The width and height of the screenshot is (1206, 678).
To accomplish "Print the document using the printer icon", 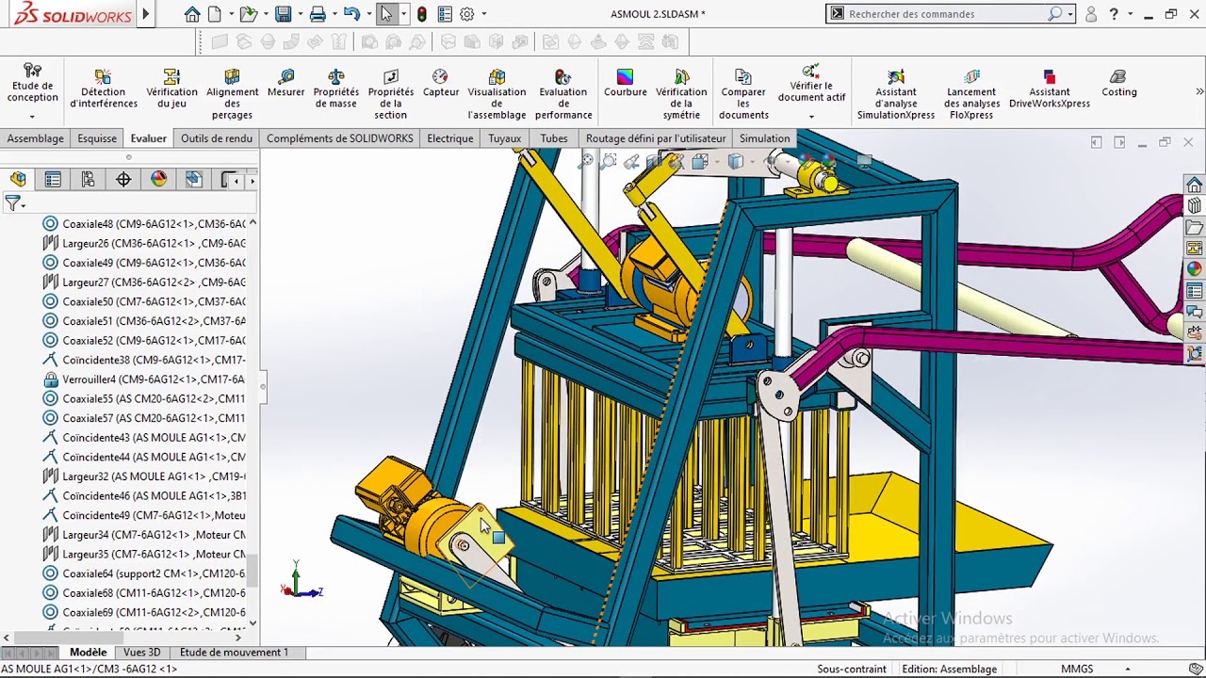I will coord(318,14).
